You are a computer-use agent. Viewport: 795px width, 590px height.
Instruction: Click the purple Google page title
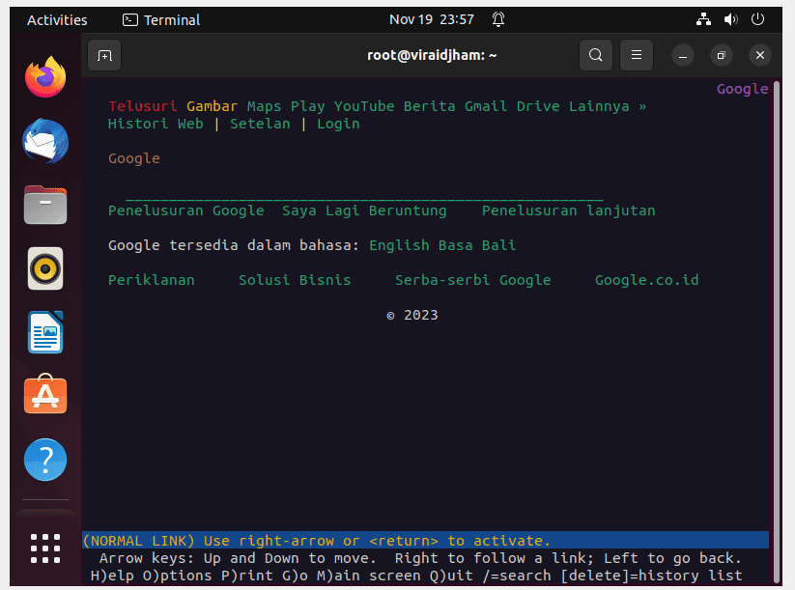(x=742, y=89)
